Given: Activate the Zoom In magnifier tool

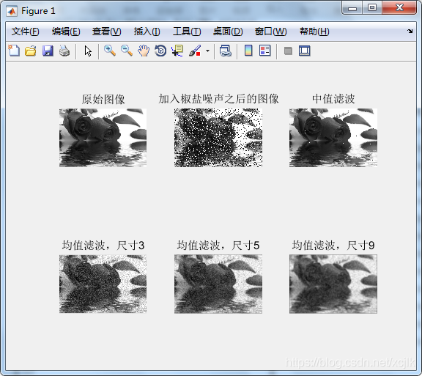Looking at the screenshot, I should [110, 51].
